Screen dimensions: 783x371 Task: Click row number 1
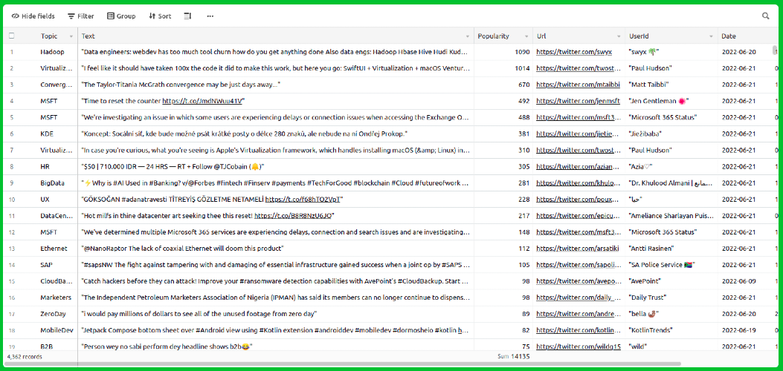[x=11, y=52]
